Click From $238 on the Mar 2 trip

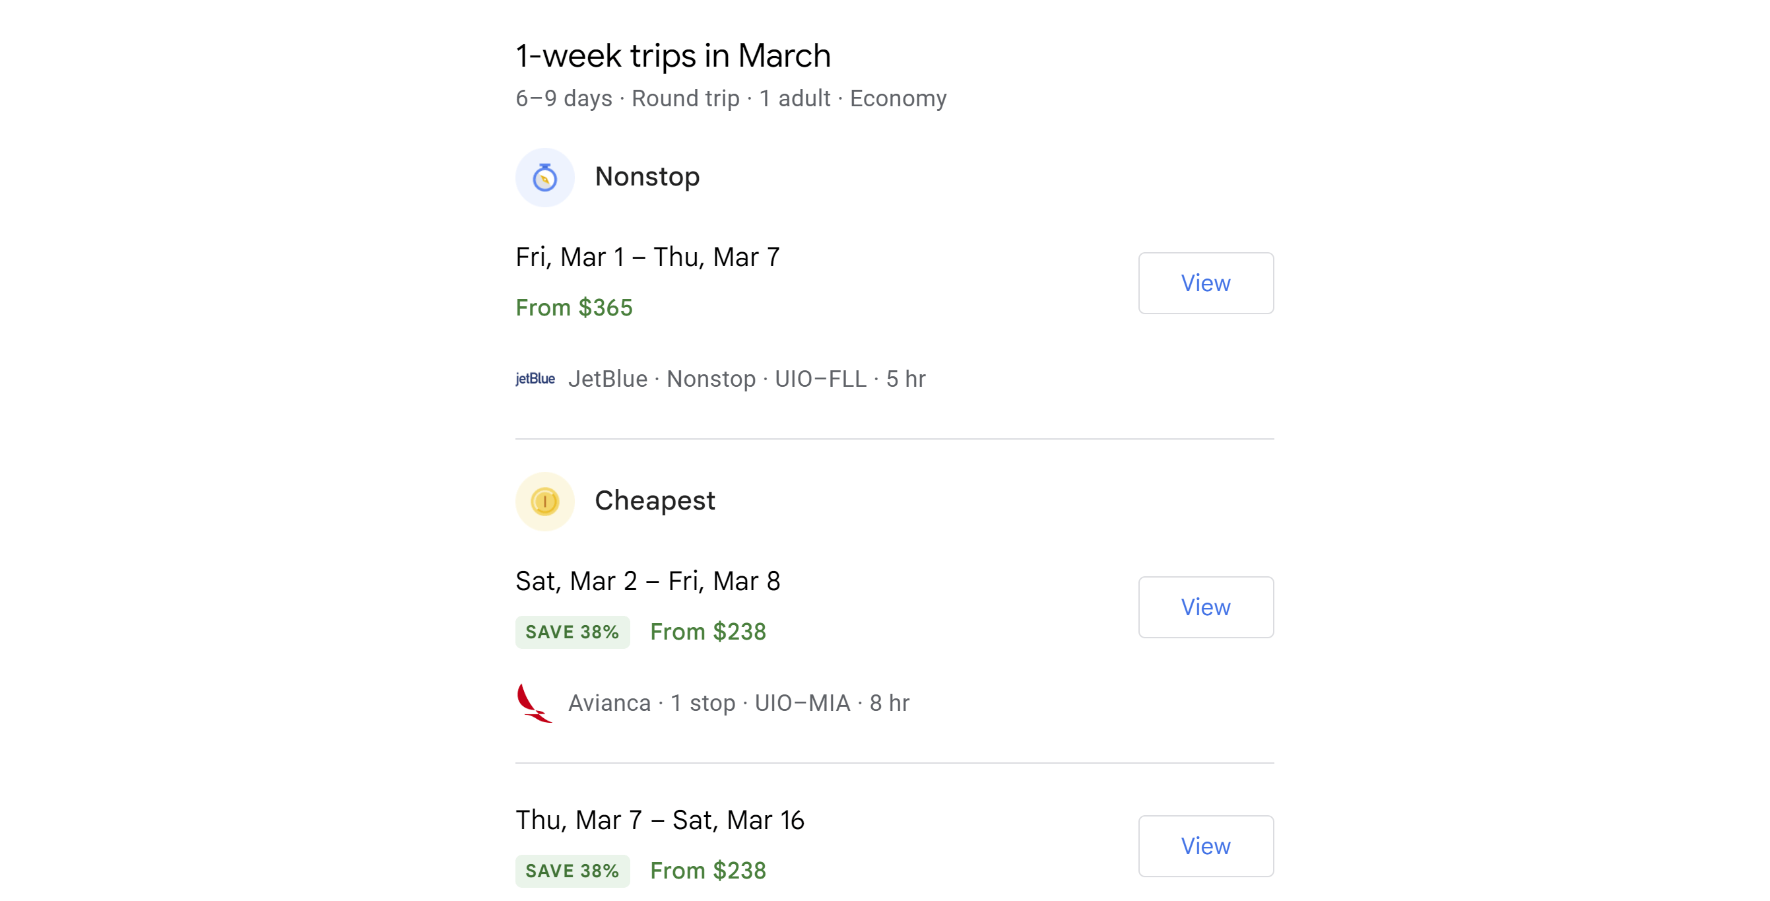point(707,632)
